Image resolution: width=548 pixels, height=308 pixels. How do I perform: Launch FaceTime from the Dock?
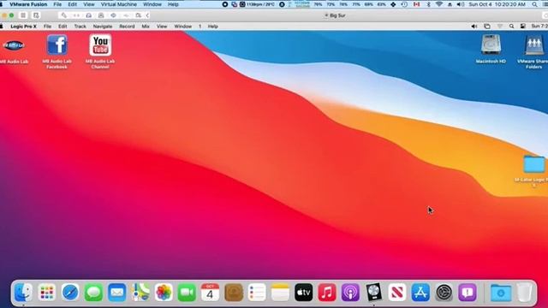[x=187, y=293]
